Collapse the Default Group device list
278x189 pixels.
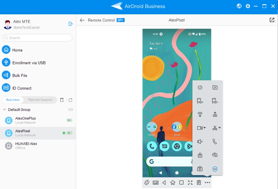[4, 110]
